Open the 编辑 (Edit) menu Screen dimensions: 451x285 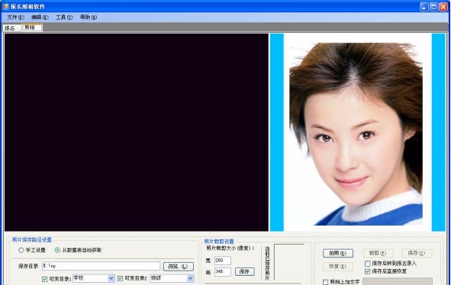[x=40, y=18]
